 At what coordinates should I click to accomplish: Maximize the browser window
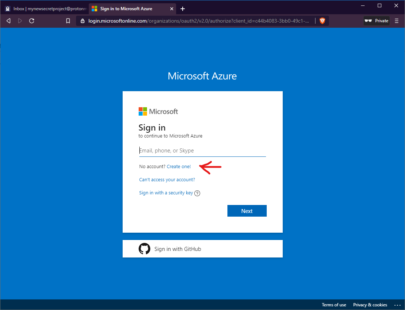coord(380,5)
